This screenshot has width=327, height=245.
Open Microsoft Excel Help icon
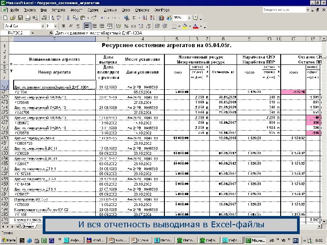coord(195,18)
